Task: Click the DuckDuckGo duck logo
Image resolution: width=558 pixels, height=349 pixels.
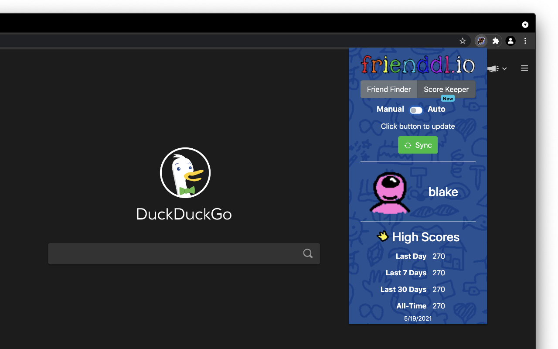Action: tap(185, 173)
